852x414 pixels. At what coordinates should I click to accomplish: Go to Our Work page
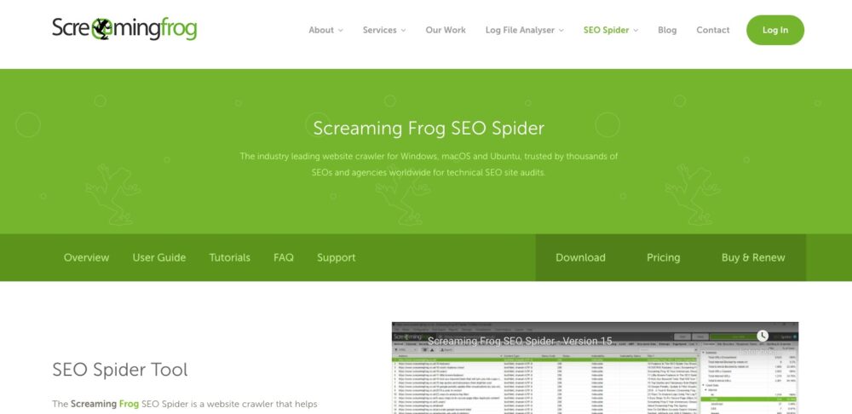click(446, 30)
